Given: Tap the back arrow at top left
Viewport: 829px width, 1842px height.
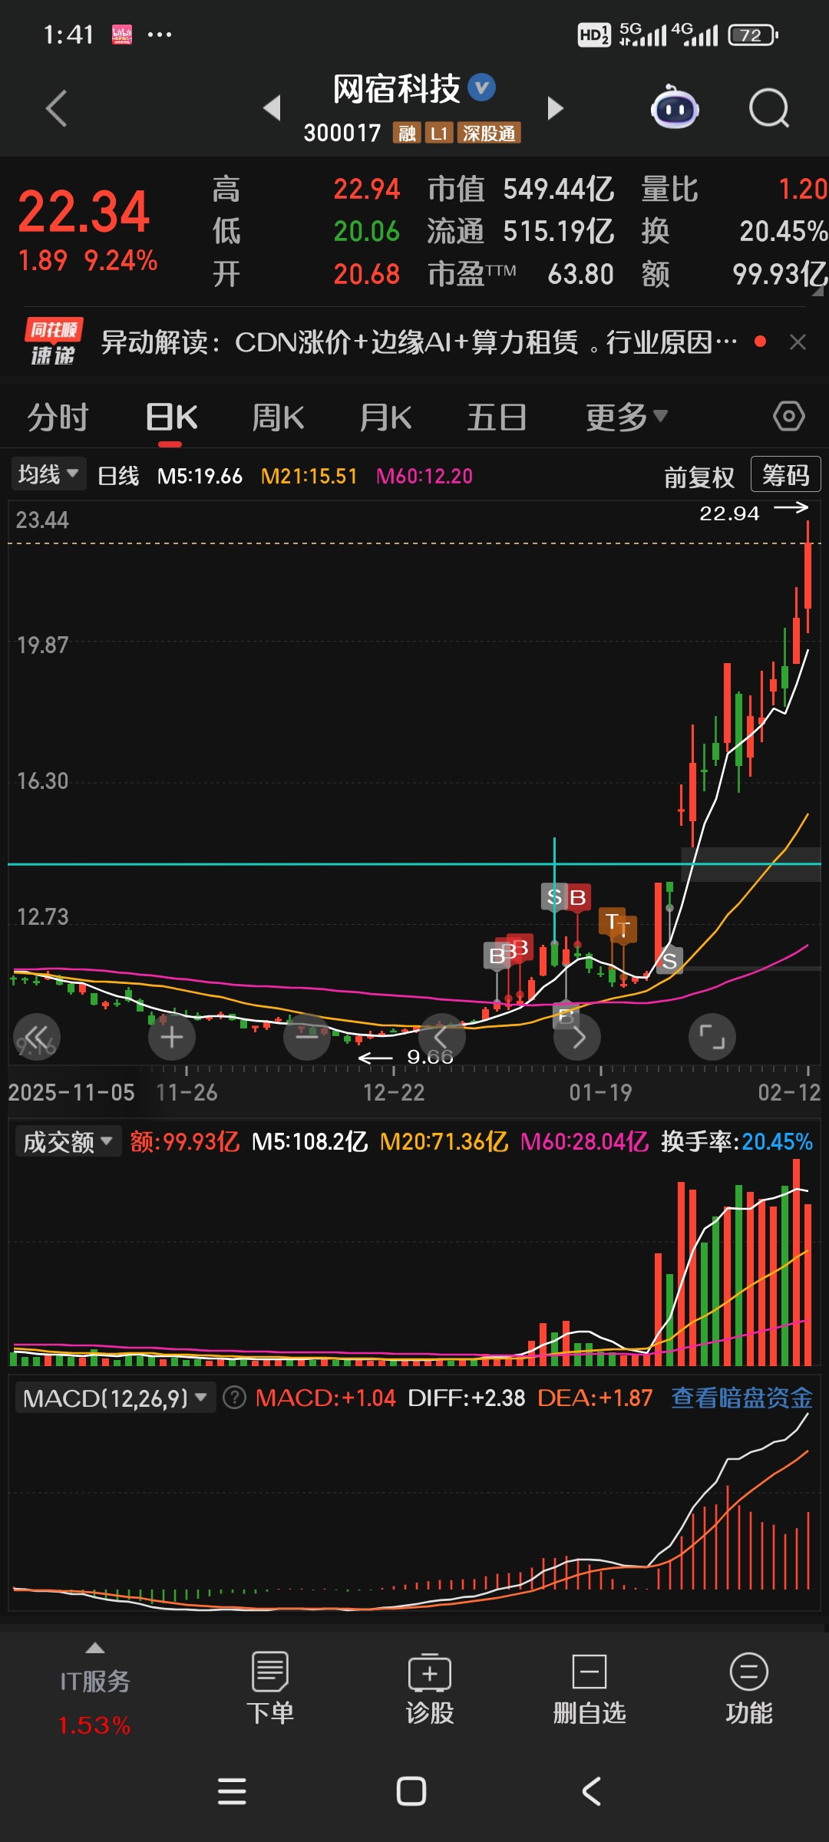Looking at the screenshot, I should (x=56, y=108).
